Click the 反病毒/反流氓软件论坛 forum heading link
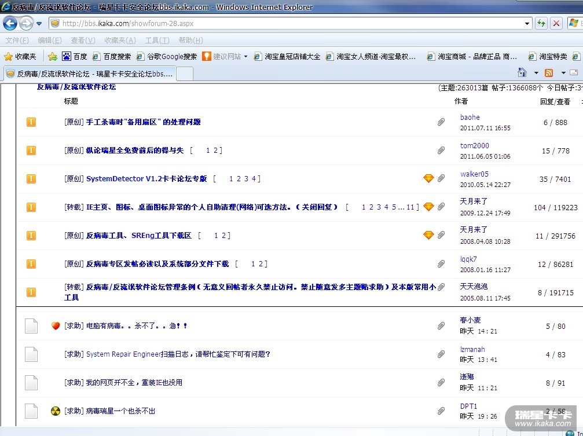Viewport: 583px width, 436px height. [x=76, y=87]
